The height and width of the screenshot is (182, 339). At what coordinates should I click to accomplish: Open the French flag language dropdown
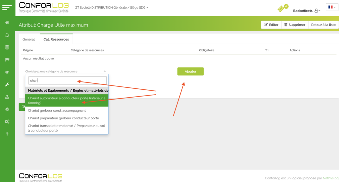point(332,7)
